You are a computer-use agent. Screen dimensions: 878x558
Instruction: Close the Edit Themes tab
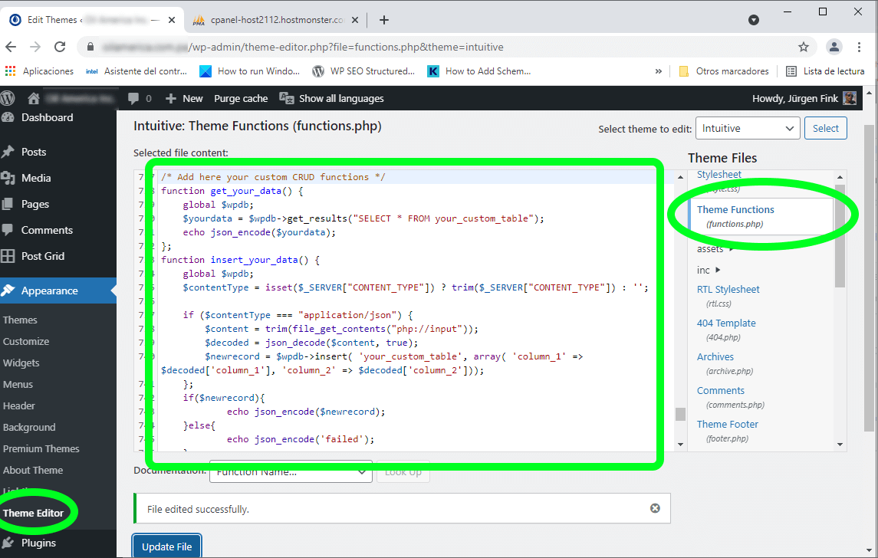pos(171,20)
